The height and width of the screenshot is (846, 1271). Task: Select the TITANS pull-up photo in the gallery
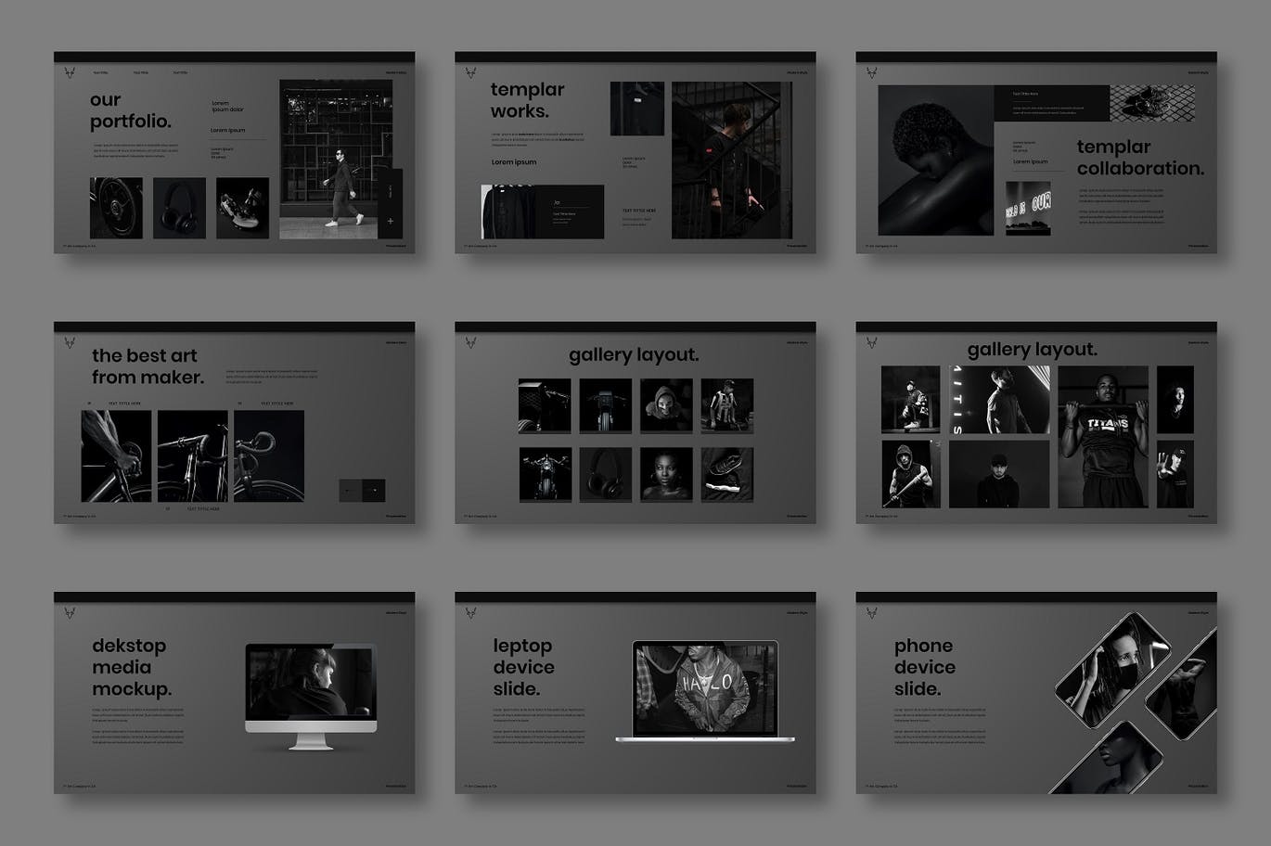(x=1102, y=436)
